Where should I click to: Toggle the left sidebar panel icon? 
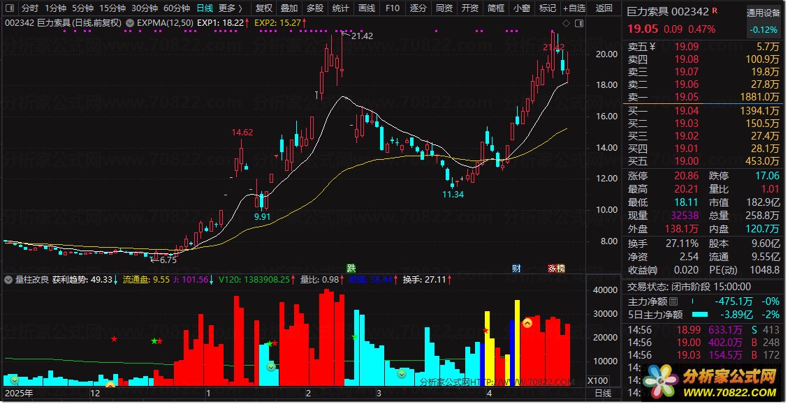pos(10,8)
